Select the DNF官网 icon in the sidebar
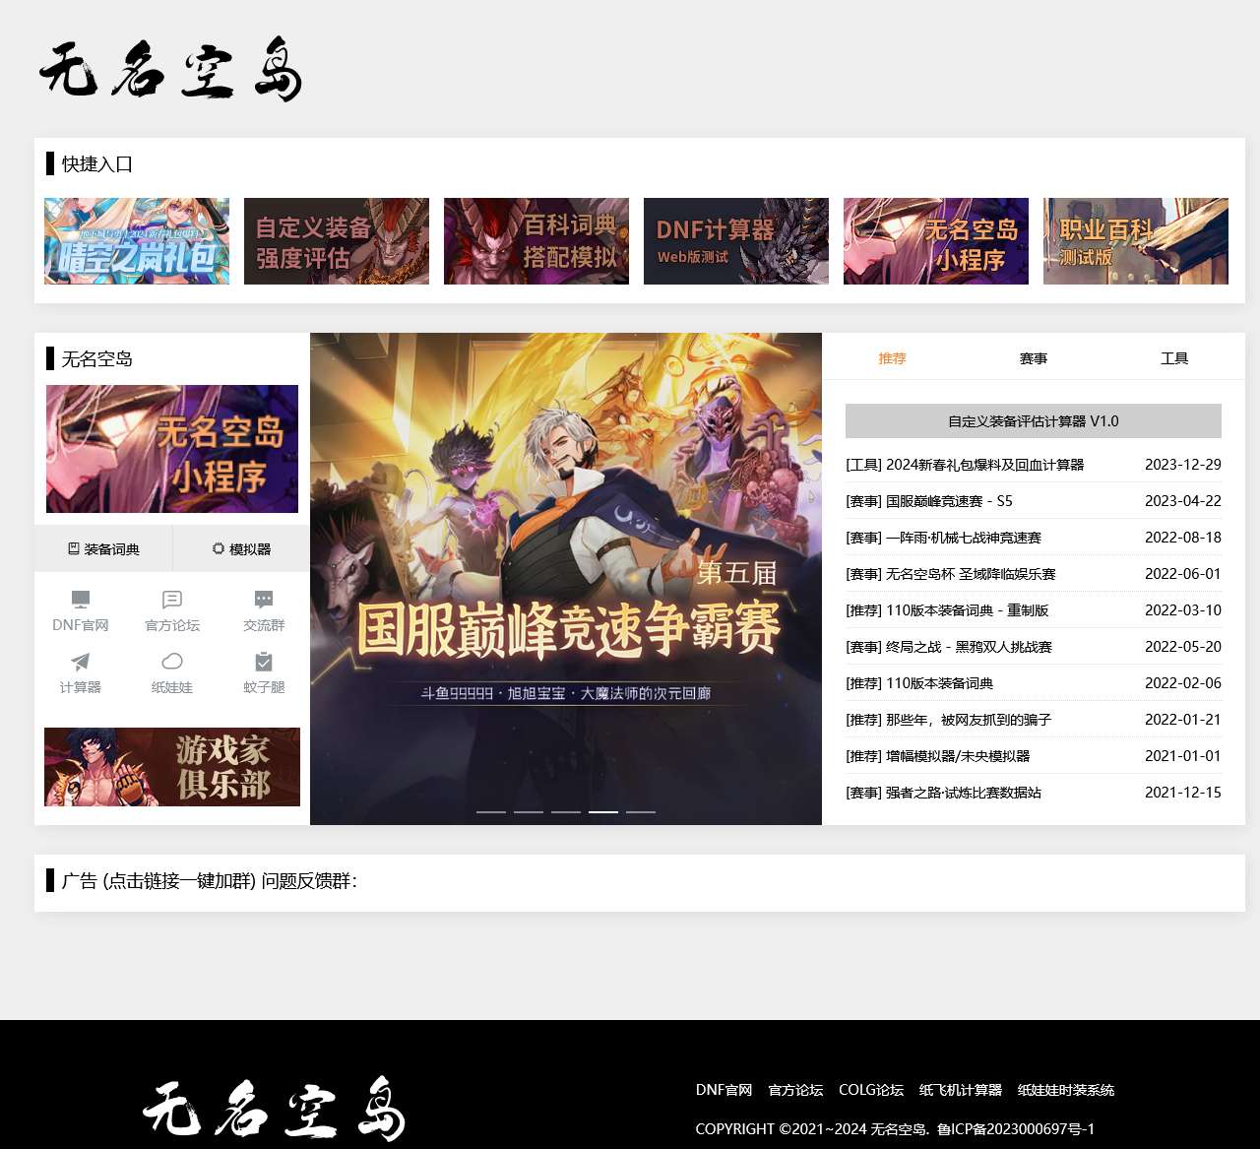This screenshot has width=1260, height=1149. click(81, 608)
